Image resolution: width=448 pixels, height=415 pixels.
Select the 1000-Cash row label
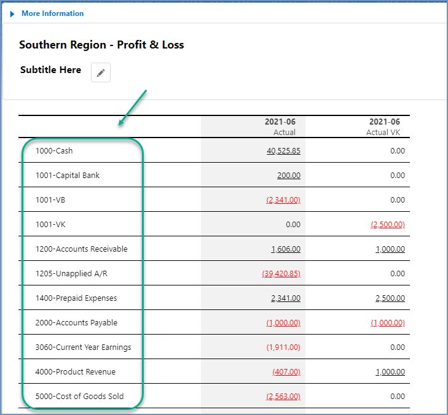pyautogui.click(x=54, y=150)
